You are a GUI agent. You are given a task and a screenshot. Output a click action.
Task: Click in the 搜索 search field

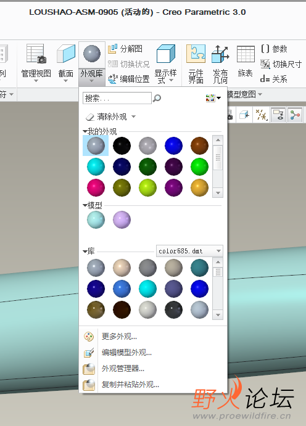(117, 98)
